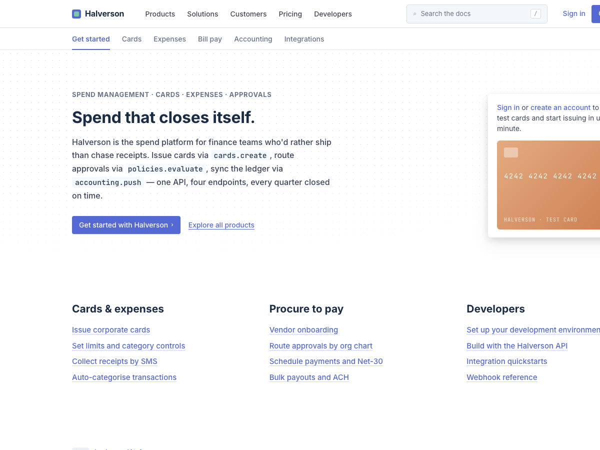Open Webhook reference link
The height and width of the screenshot is (450, 600).
coord(502,377)
